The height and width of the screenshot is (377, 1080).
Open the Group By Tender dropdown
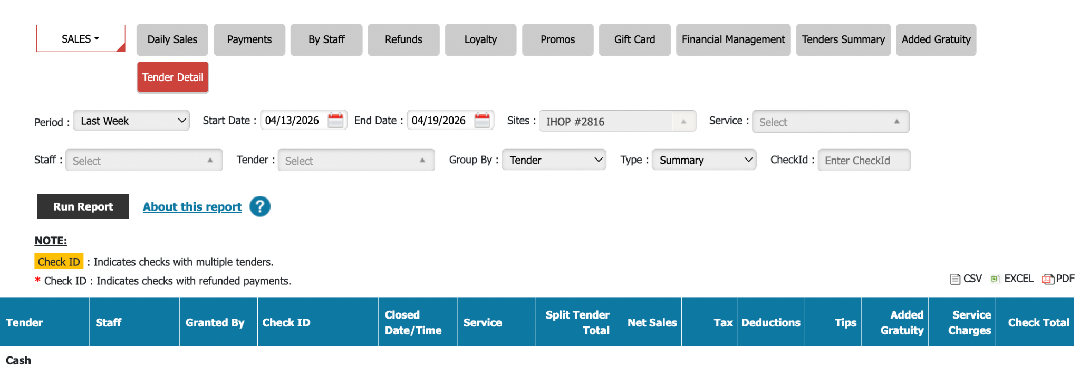coord(554,160)
